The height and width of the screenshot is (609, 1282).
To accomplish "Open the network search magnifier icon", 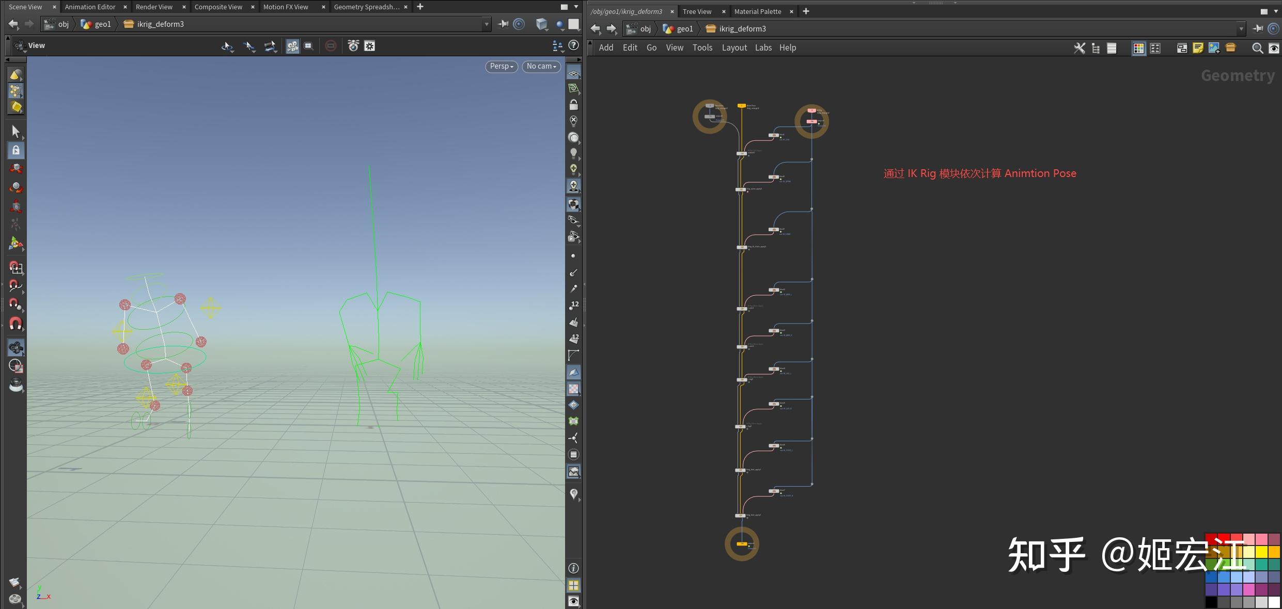I will click(1258, 48).
